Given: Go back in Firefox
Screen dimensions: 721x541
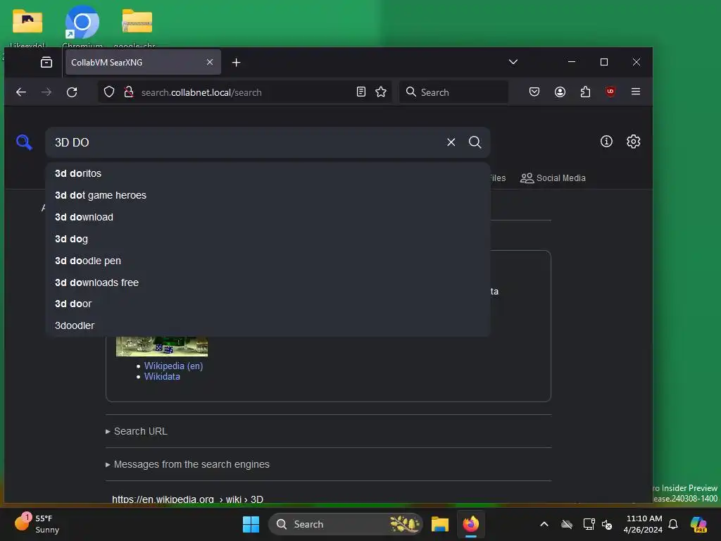Looking at the screenshot, I should (x=21, y=92).
